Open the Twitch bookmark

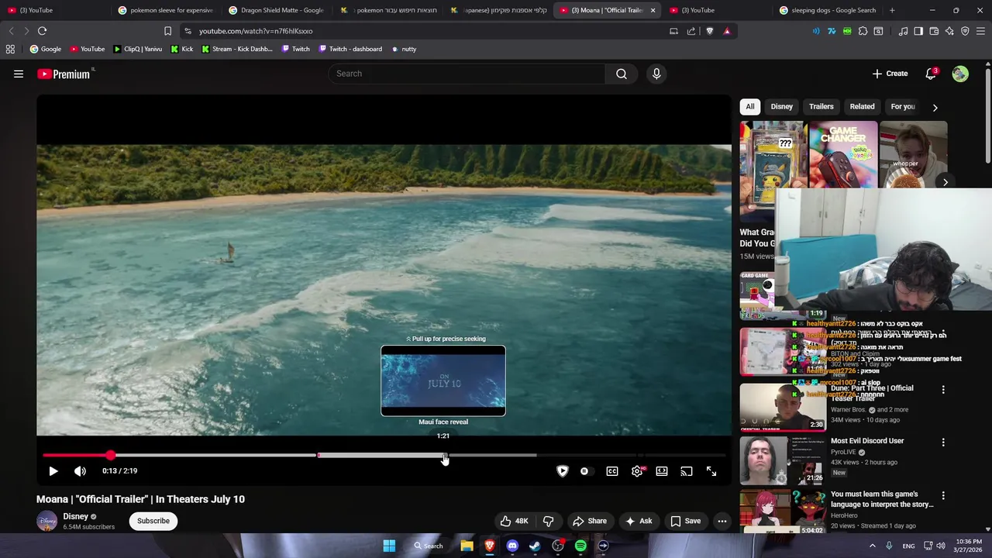[x=295, y=49]
